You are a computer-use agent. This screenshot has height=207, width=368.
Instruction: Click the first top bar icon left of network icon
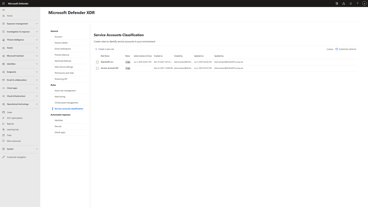(337, 4)
